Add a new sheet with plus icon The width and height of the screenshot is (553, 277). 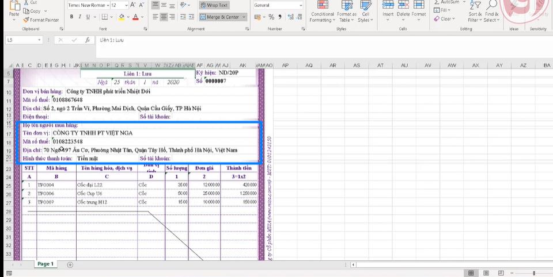click(x=70, y=265)
